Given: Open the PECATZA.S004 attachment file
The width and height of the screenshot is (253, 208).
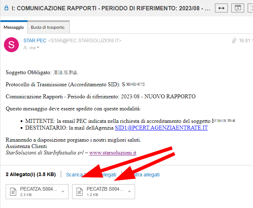Looking at the screenshot, I should pyautogui.click(x=37, y=192).
